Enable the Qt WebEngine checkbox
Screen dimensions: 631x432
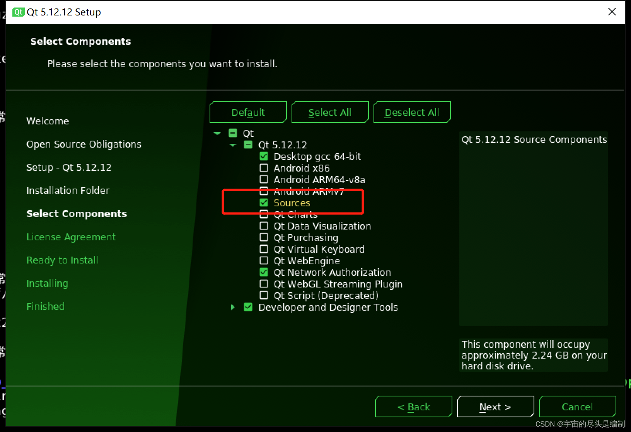pyautogui.click(x=264, y=261)
